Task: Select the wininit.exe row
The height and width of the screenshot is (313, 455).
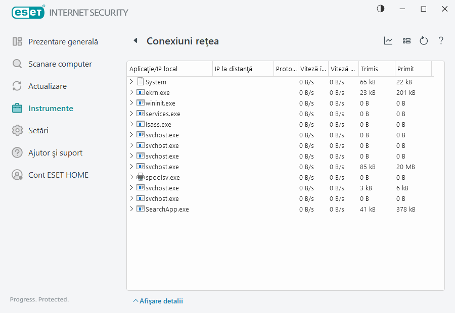Action: (160, 103)
